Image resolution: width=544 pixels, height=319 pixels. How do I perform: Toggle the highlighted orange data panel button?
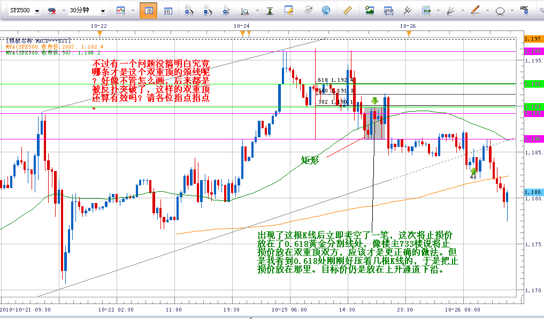coord(149,10)
